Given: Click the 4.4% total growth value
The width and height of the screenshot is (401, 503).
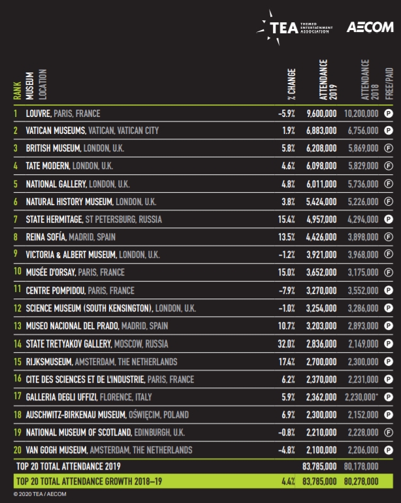Looking at the screenshot, I should tap(289, 481).
